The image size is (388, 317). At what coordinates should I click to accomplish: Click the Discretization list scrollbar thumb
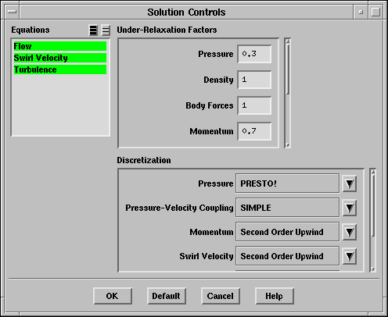(373, 205)
